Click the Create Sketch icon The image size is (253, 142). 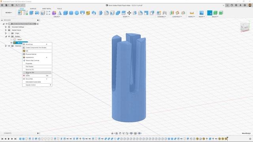pos(26,13)
